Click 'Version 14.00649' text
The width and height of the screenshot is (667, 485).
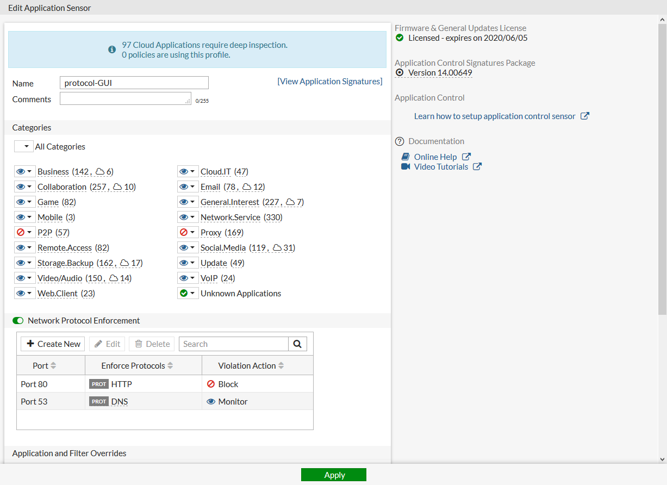[x=440, y=72]
